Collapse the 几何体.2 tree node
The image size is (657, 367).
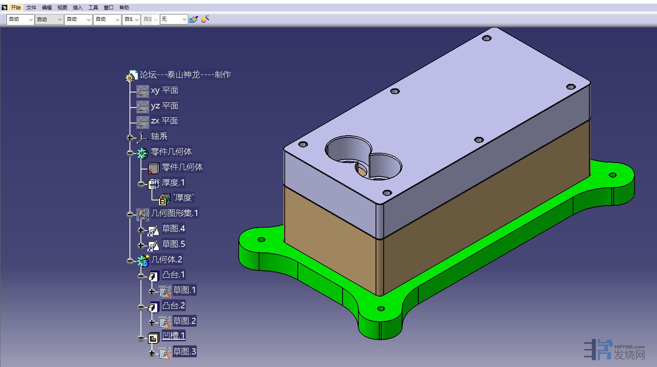[130, 261]
